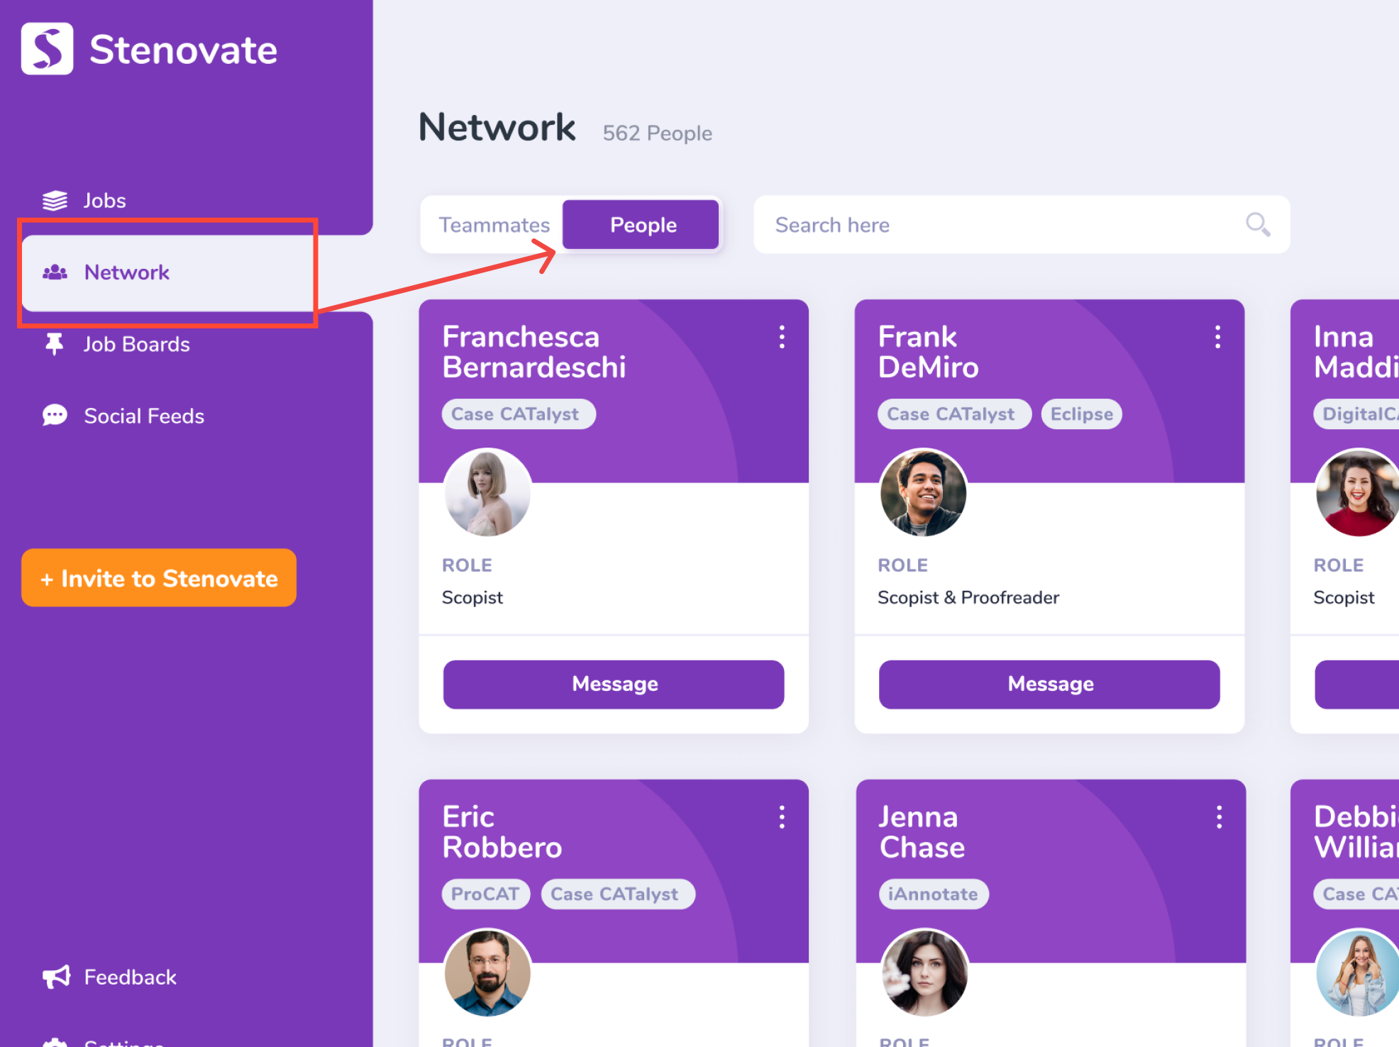Viewport: 1399px width, 1047px height.
Task: Click the Invite to Stenovate button
Action: point(159,578)
